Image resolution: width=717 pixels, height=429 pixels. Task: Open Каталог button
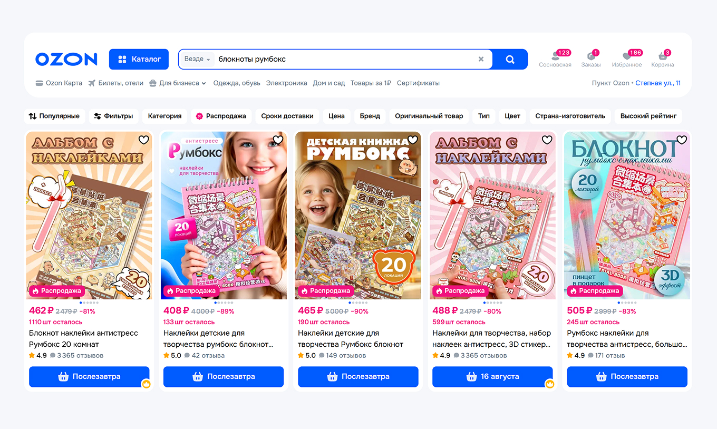point(139,59)
